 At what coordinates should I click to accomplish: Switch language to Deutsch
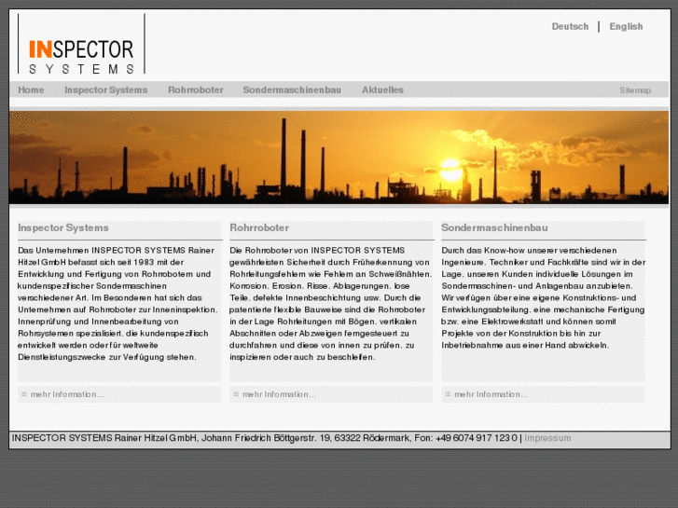(x=570, y=27)
